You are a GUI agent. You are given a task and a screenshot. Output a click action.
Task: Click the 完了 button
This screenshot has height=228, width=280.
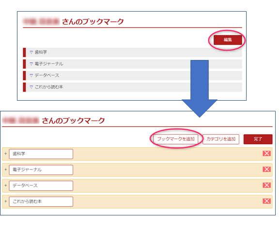pos(258,139)
